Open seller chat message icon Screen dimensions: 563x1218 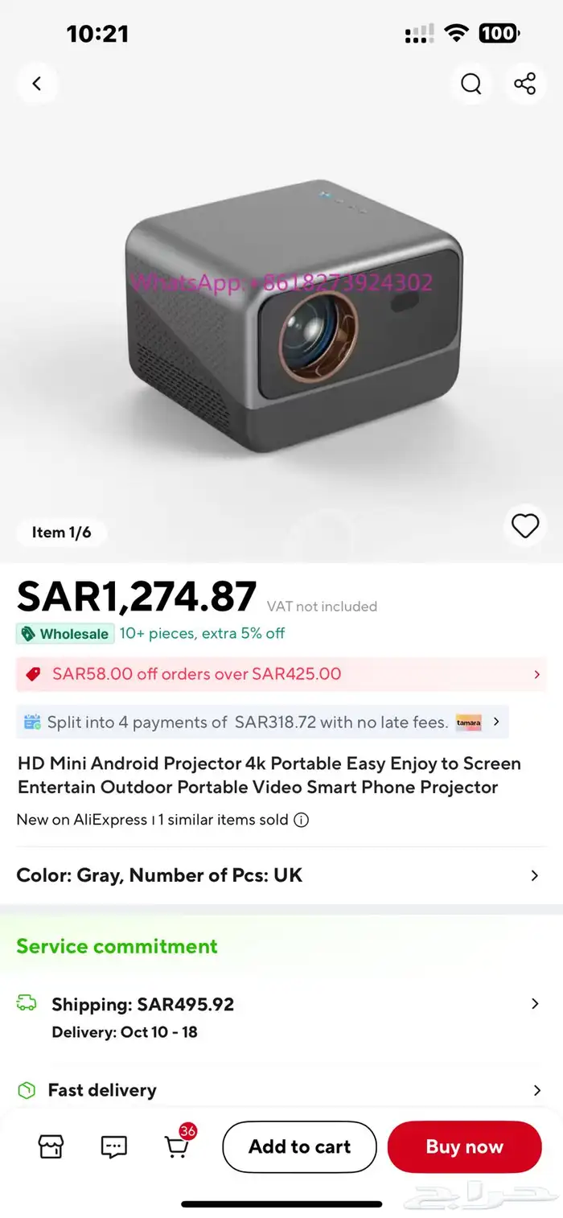114,1146
